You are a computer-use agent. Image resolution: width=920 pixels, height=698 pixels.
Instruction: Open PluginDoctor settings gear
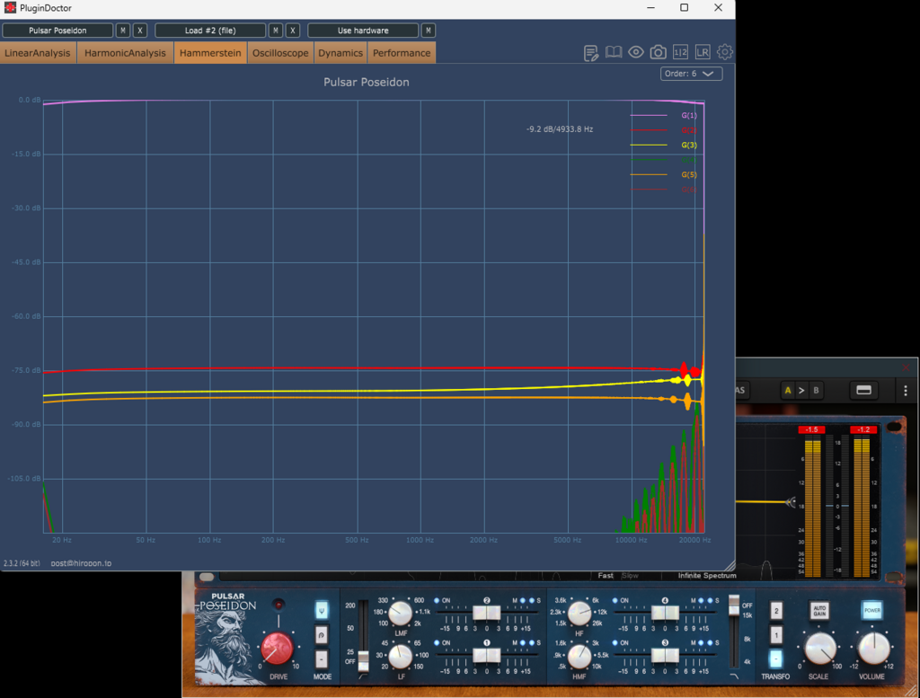[x=725, y=52]
